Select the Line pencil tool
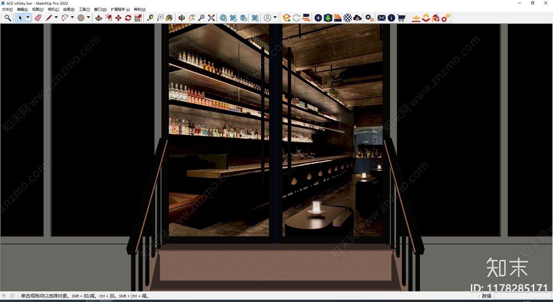This screenshot has height=302, width=553. 49,18
